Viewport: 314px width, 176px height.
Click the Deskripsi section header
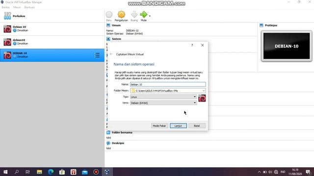(118, 143)
